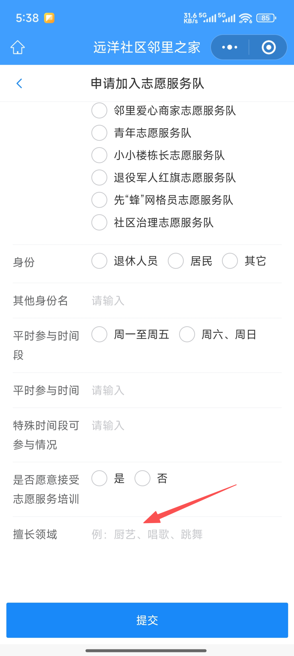Click the 特殊时间段可参与情况 input field
This screenshot has width=294, height=656.
click(x=185, y=426)
